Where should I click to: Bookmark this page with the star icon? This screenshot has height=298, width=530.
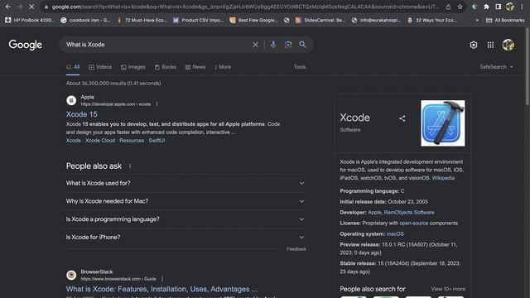point(460,7)
